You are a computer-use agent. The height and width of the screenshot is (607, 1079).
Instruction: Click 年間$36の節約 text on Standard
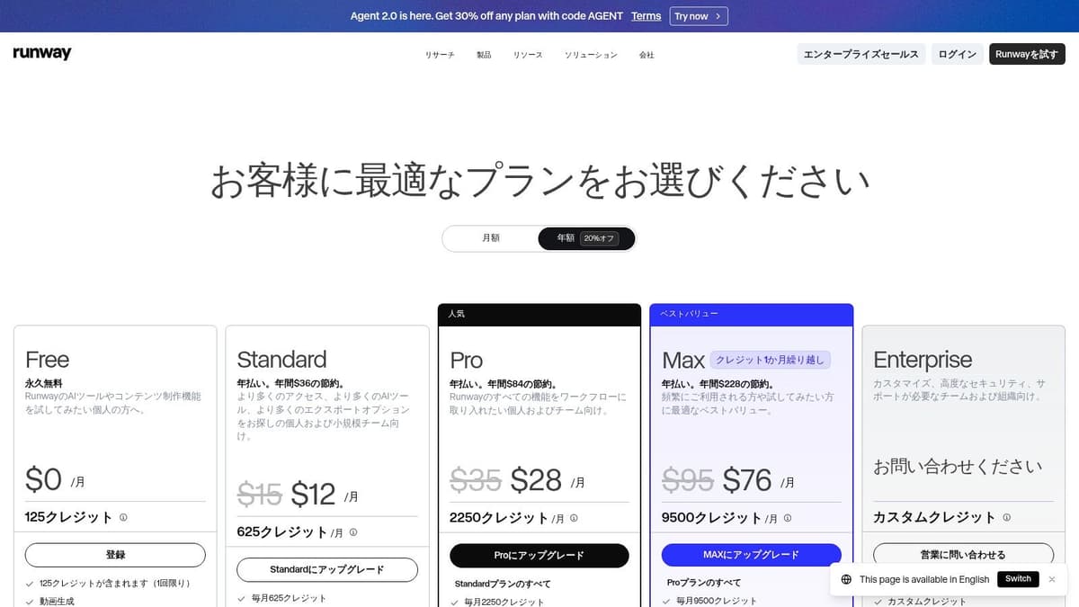coord(310,383)
